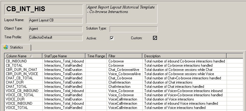Click the Description column header
Image resolution: width=246 pixels, height=111 pixels.
(184, 56)
